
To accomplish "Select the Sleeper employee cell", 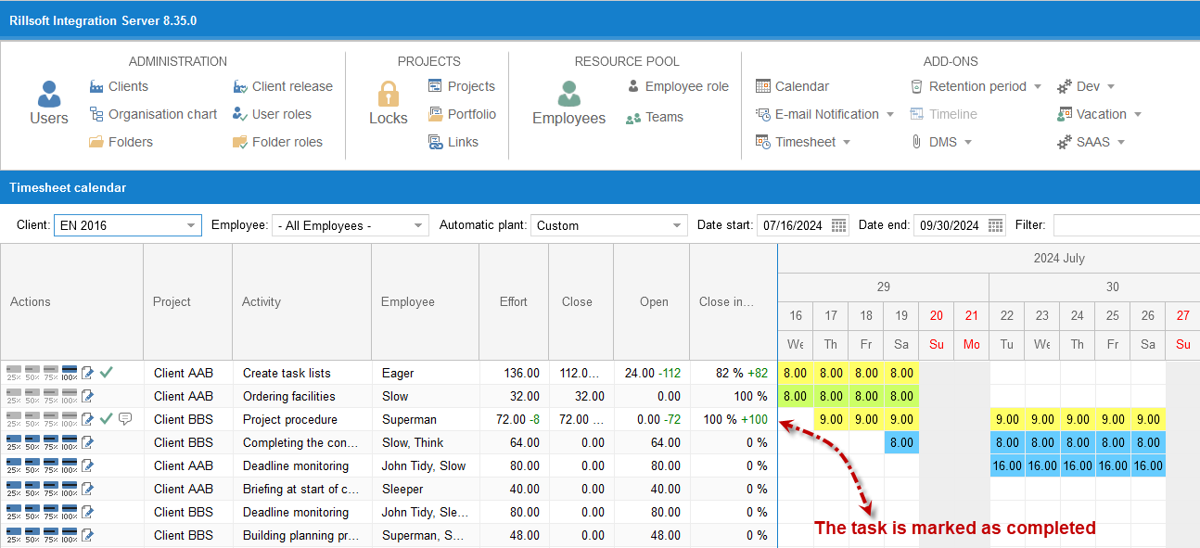I will 425,489.
